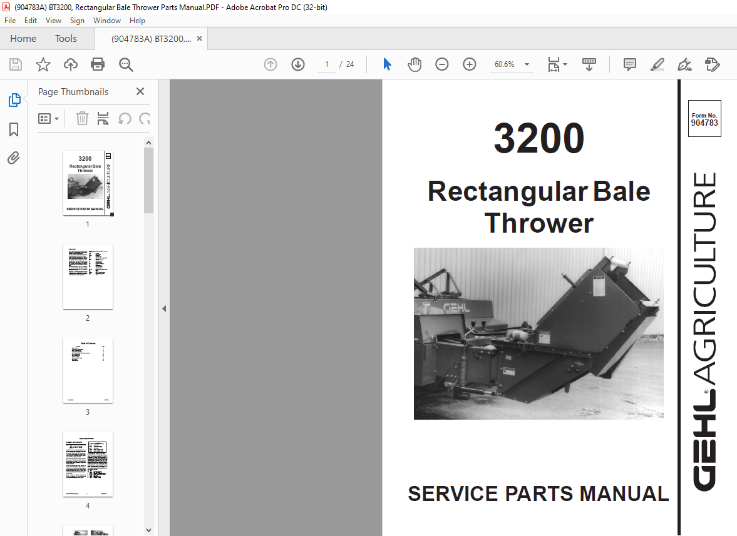The width and height of the screenshot is (737, 536).
Task: Open the Edit menu
Action: tap(31, 21)
